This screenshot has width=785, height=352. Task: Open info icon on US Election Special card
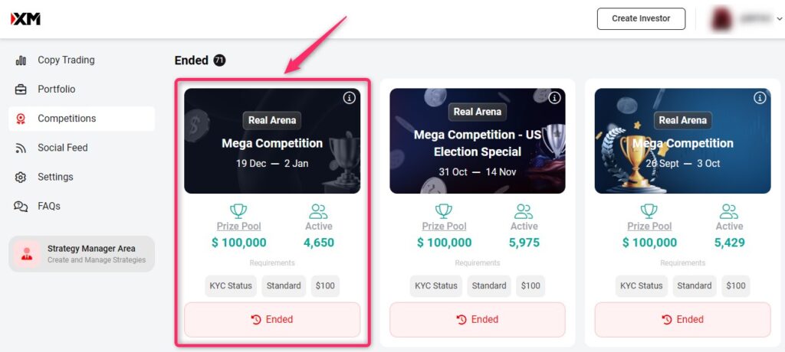[x=554, y=98]
